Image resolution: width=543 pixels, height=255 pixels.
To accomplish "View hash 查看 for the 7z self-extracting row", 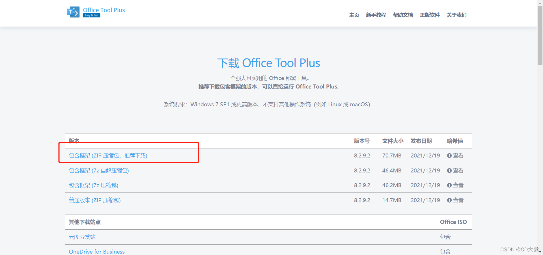I will coord(458,170).
